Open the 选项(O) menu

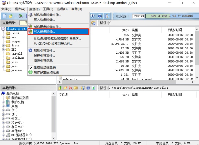[62, 9]
